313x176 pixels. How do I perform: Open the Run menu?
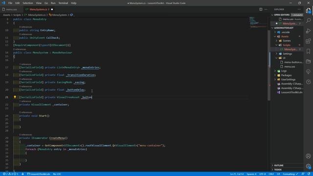(x=53, y=3)
